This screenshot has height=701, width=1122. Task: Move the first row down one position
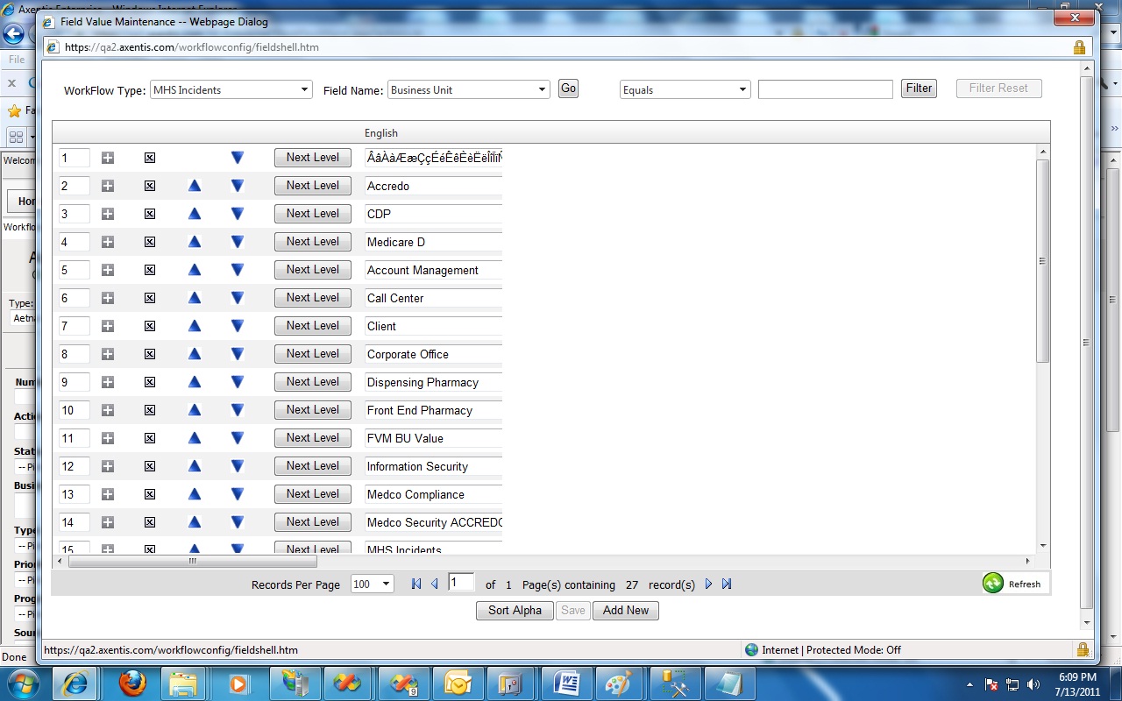coord(237,158)
